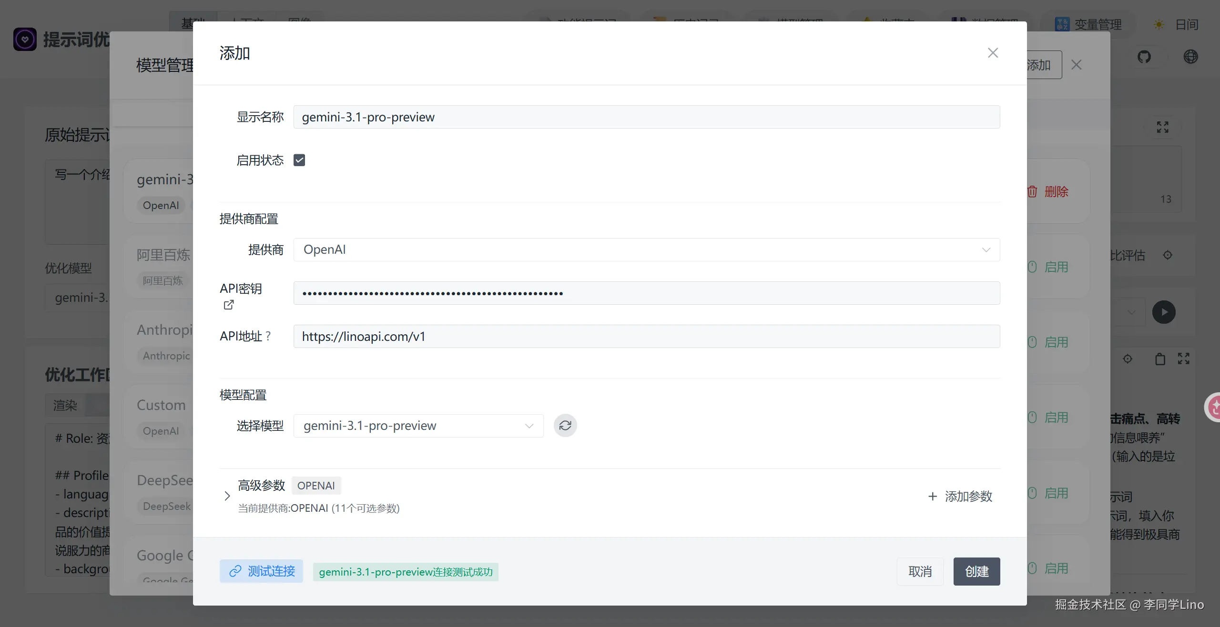Image resolution: width=1220 pixels, height=627 pixels.
Task: Click the sun day-mode theme icon
Action: coord(1159,25)
